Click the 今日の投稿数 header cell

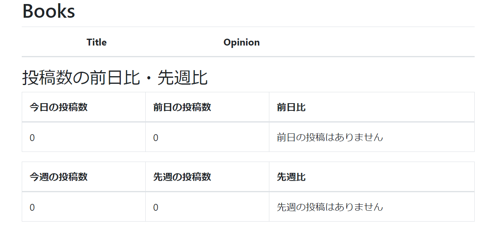(84, 107)
